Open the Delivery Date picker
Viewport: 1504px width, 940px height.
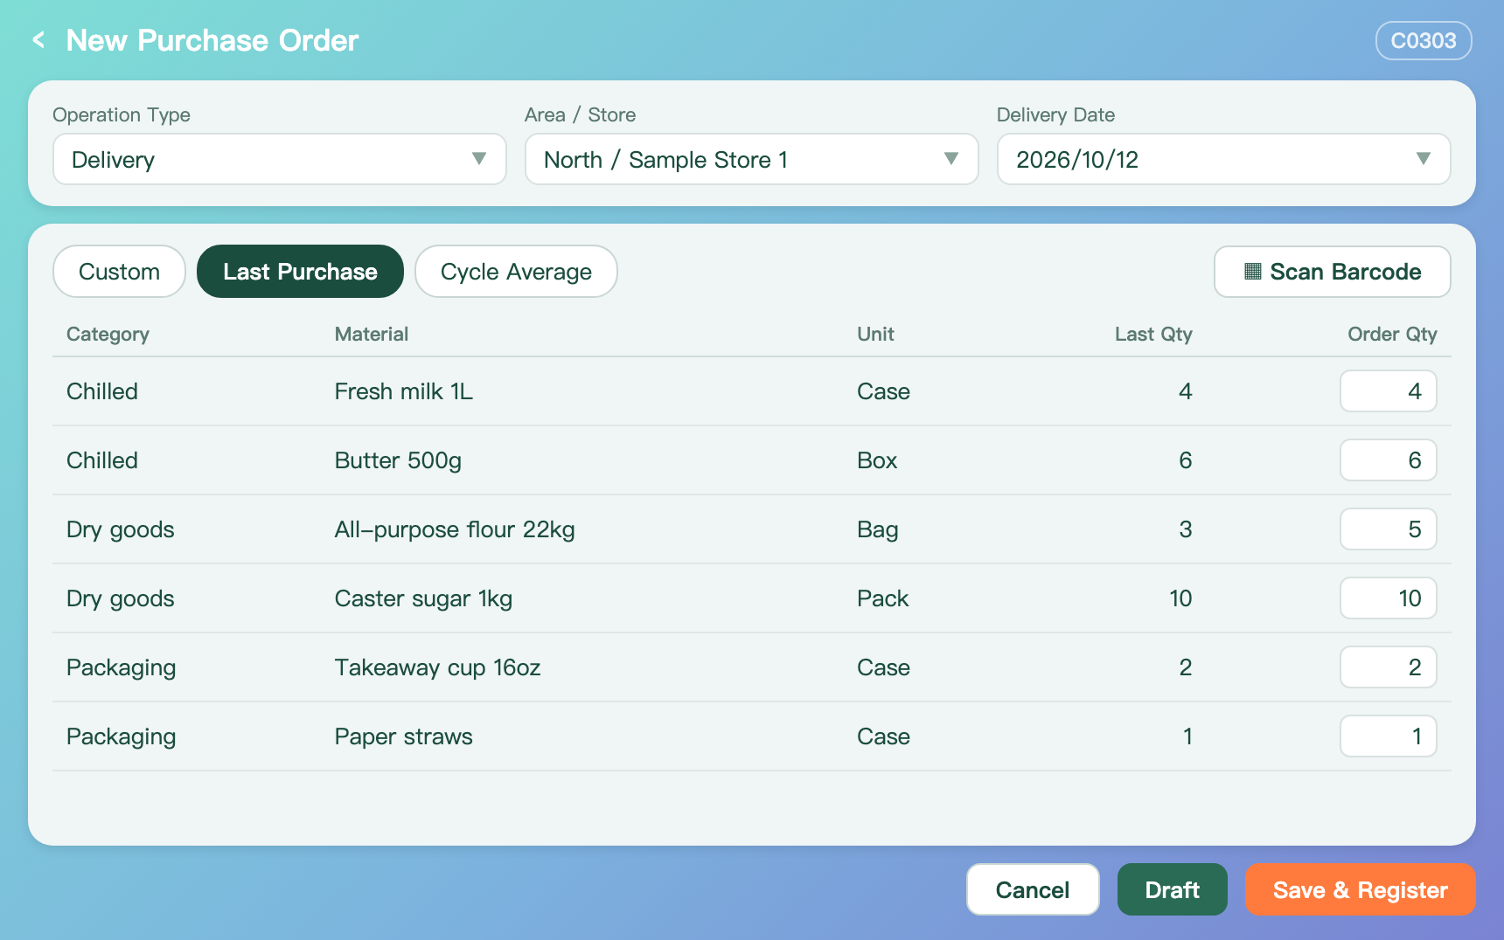tap(1223, 159)
